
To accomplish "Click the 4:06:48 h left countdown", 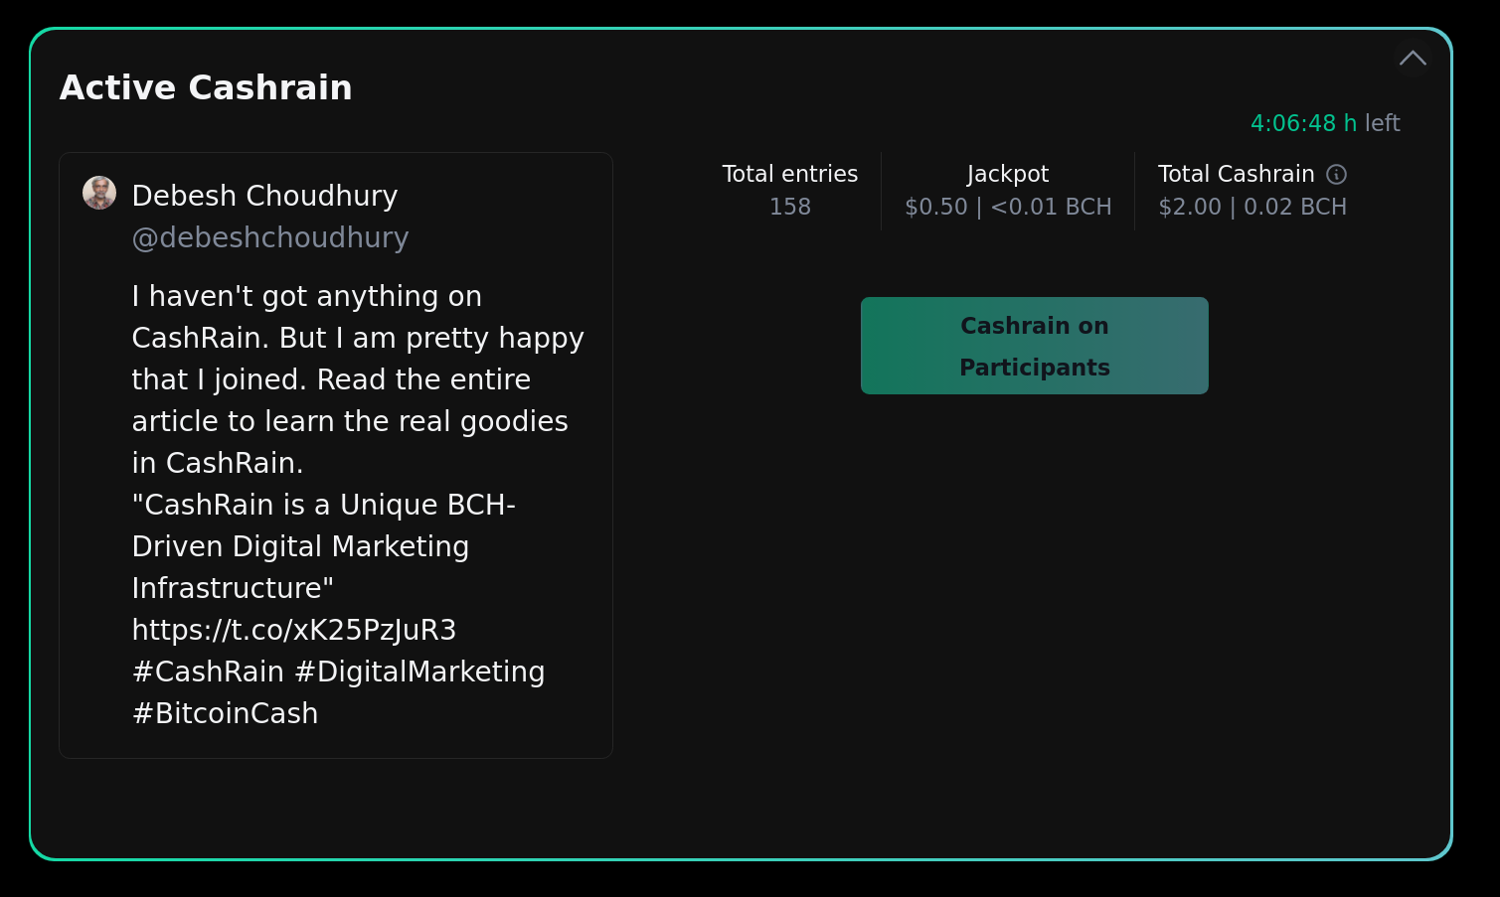I will 1325,123.
